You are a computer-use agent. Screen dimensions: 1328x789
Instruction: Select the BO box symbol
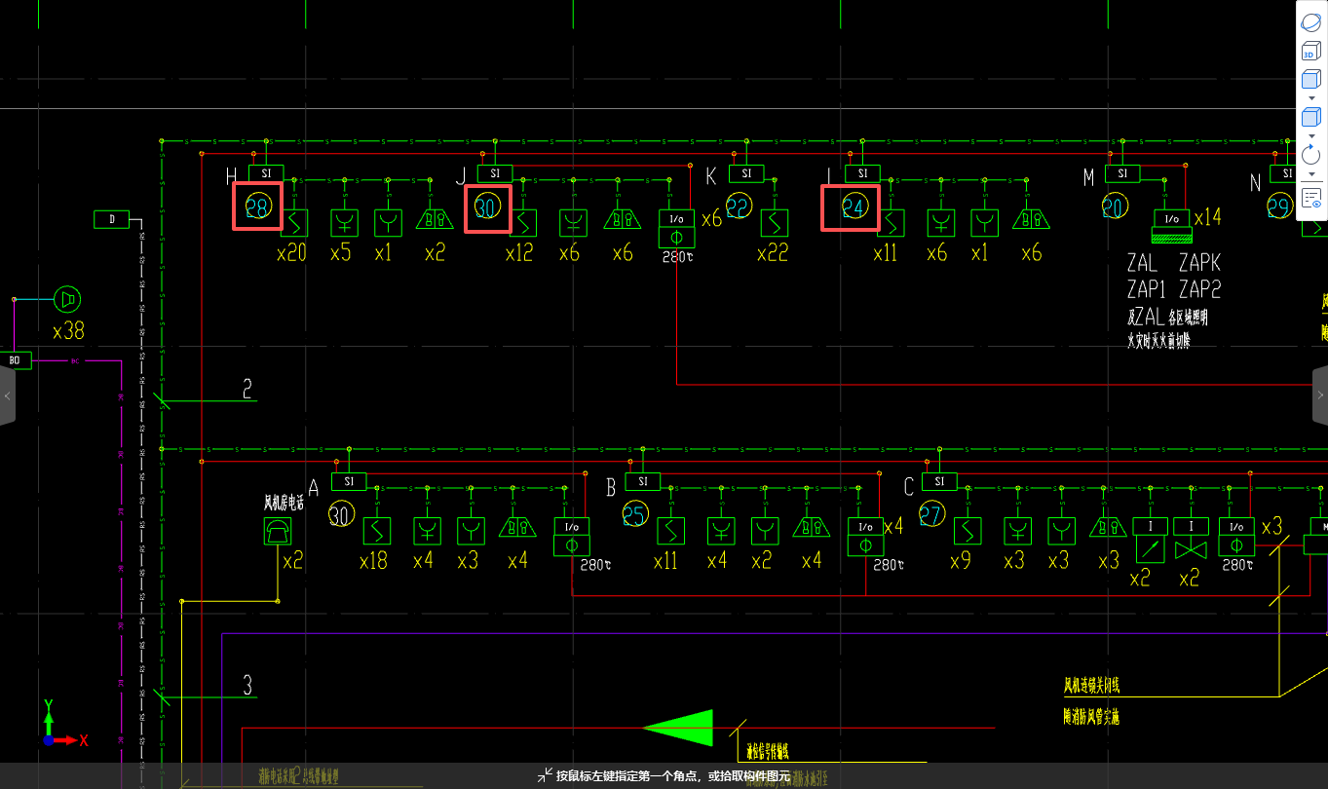[16, 360]
